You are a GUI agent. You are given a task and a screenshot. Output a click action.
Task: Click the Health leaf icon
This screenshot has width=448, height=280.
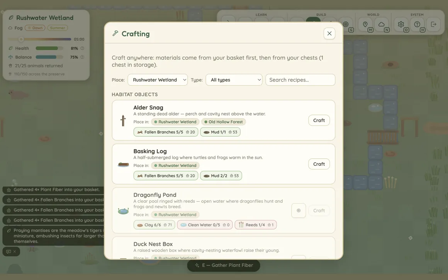point(10,48)
